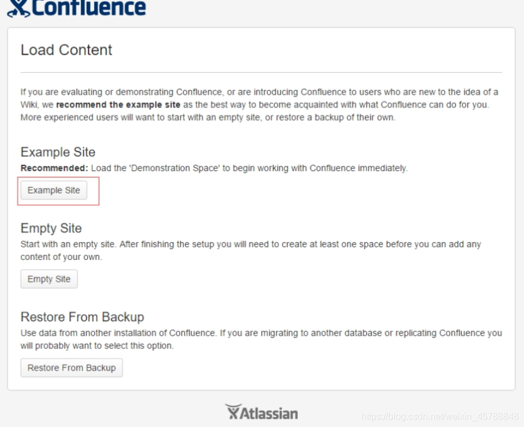The height and width of the screenshot is (427, 524).
Task: Click the Confluence wordmark text
Action: tap(89, 8)
